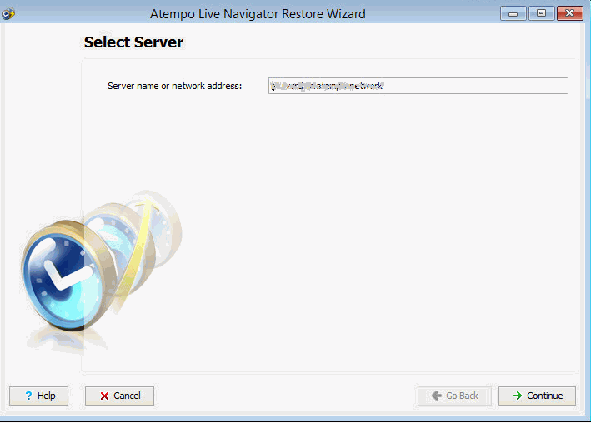
Task: Click the Atempo application icon in title bar
Action: 8,14
